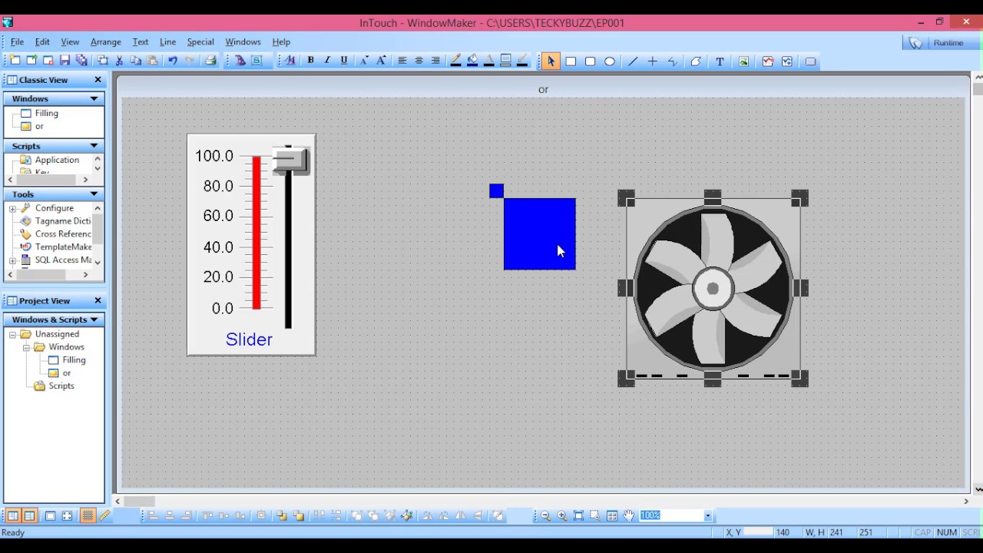Toggle the Ruler icon in bottom toolbar
Screen dimensions: 983x553
point(104,516)
